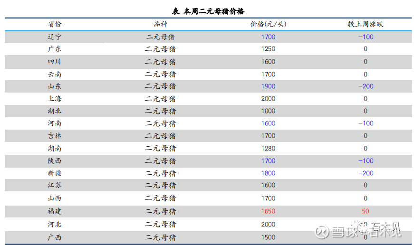Click the red 50 change value for 福建
Viewport: 414px width, 245px height.
click(x=366, y=211)
